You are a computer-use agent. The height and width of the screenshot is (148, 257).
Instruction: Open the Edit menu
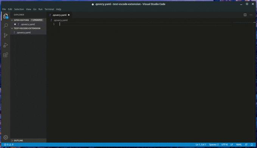pos(10,9)
